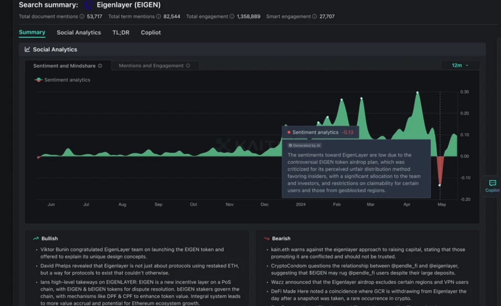Click the info icon on Sentiment and Mindshare tab

(x=100, y=66)
